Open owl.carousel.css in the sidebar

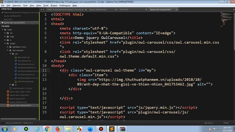[24, 61]
